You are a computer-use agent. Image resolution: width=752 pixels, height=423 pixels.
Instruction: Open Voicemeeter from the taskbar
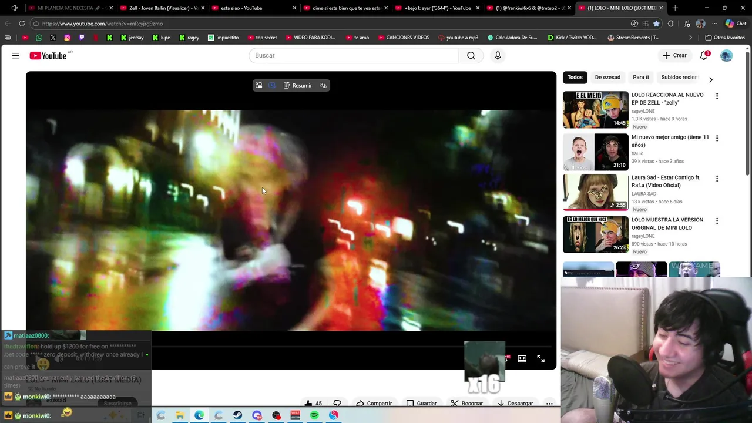click(296, 415)
